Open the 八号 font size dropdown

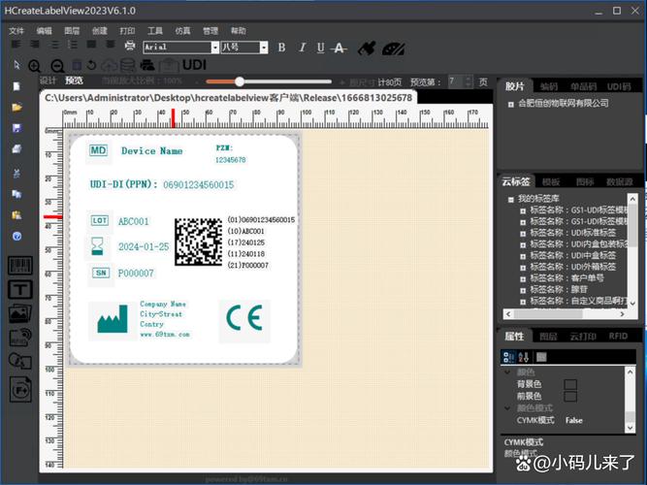click(x=264, y=48)
